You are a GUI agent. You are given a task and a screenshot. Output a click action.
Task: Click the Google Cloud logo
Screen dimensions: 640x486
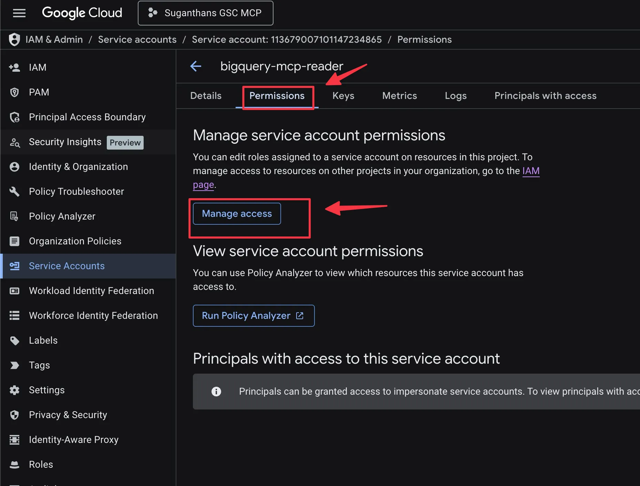82,13
